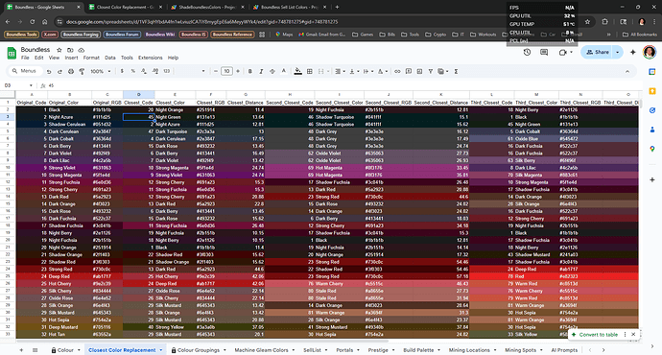Collapse the toolbar with the chevron
The height and width of the screenshot is (355, 662).
tap(627, 71)
